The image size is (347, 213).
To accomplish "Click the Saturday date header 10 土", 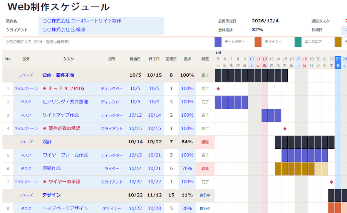I will point(251,62).
